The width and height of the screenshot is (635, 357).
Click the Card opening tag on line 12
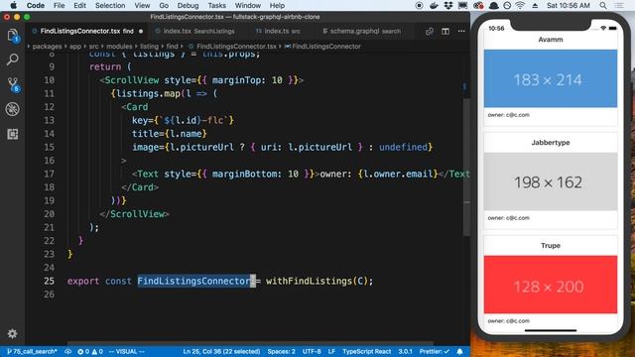[x=135, y=107]
